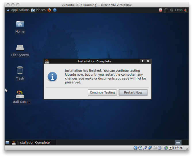
Task: Open the Help question-mark icon
Action: point(55,10)
